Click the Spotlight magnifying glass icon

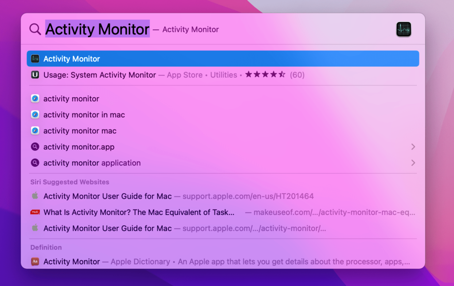click(35, 29)
